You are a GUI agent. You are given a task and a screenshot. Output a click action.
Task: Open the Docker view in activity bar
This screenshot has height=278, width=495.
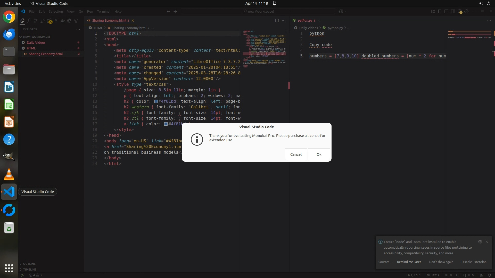pos(62,21)
